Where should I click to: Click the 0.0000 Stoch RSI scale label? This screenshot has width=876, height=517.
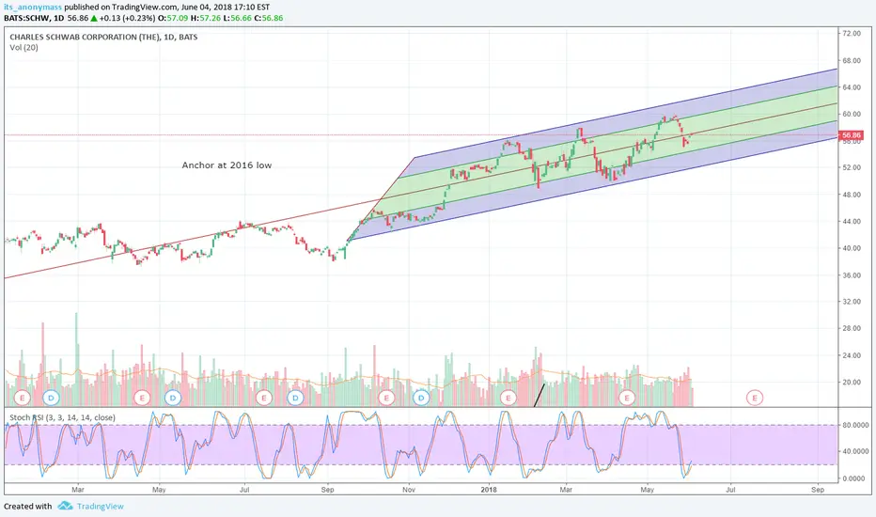[x=853, y=478]
